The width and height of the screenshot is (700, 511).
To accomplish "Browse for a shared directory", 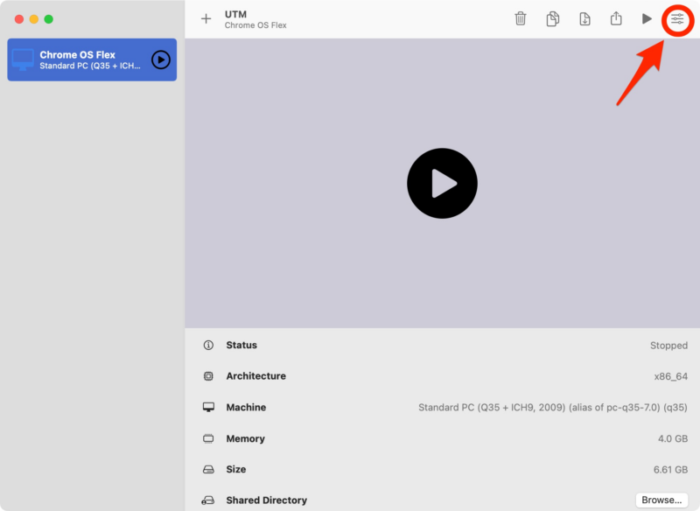I will [661, 500].
